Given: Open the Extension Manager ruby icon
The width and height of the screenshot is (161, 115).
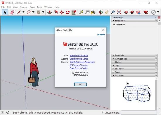Looking at the screenshot, I should point(146,12).
